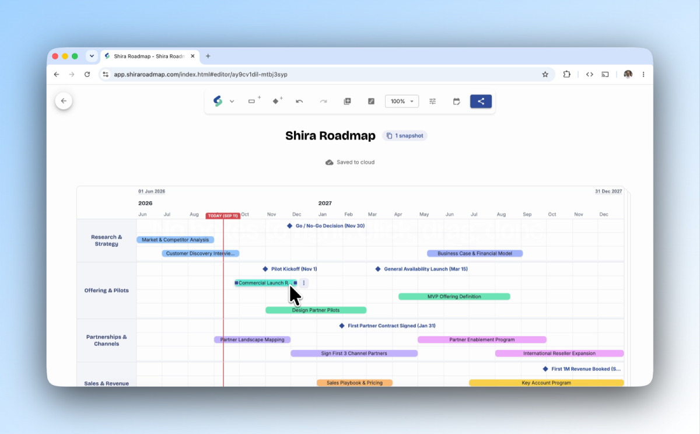Select the Design Partner Pilots bar
Screen dimensions: 700x434
(316, 310)
